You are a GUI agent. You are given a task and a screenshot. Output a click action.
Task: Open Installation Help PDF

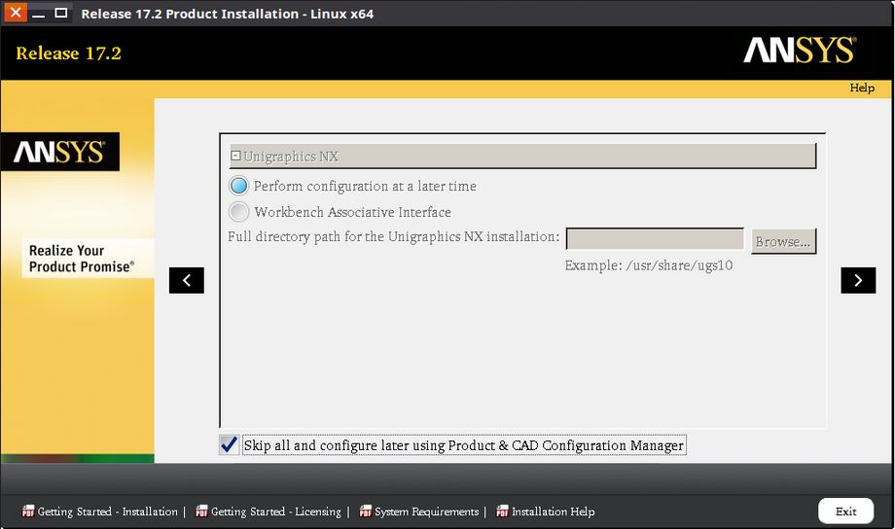click(546, 511)
